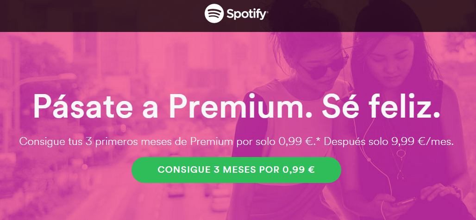476x220 pixels.
Task: Click the Spotify circular logo icon
Action: (x=214, y=13)
